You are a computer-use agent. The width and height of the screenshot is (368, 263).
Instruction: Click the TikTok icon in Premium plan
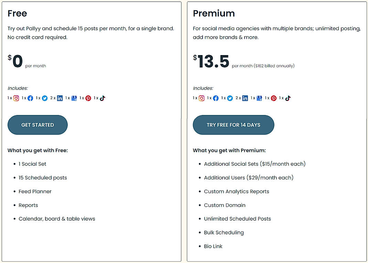point(288,98)
